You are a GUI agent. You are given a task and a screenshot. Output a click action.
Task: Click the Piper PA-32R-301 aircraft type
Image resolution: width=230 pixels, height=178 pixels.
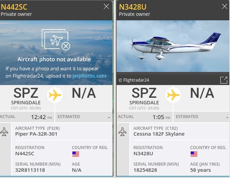click(x=36, y=134)
